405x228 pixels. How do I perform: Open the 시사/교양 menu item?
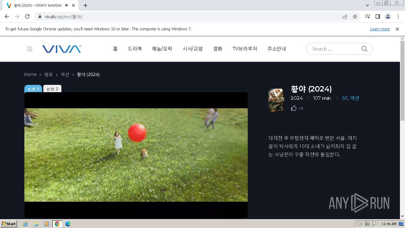point(192,49)
